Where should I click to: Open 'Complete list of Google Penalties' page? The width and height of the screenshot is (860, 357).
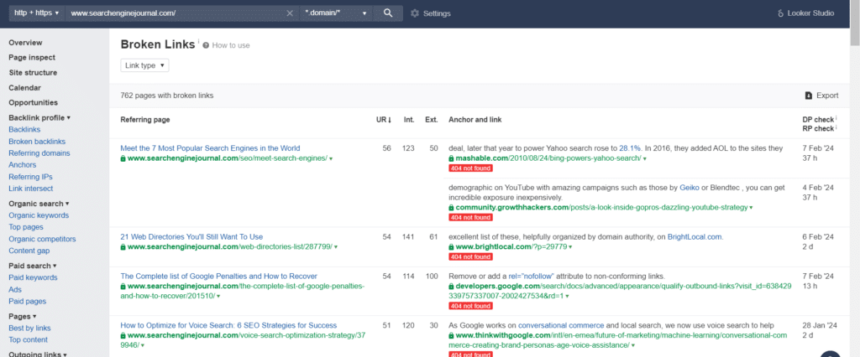coord(219,277)
